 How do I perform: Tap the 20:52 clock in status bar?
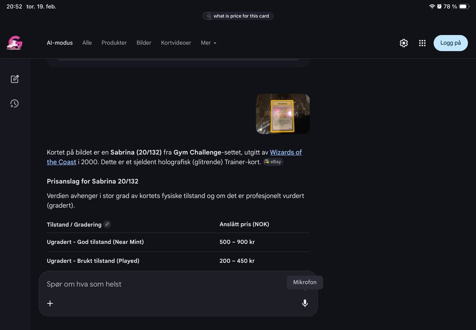coord(14,6)
